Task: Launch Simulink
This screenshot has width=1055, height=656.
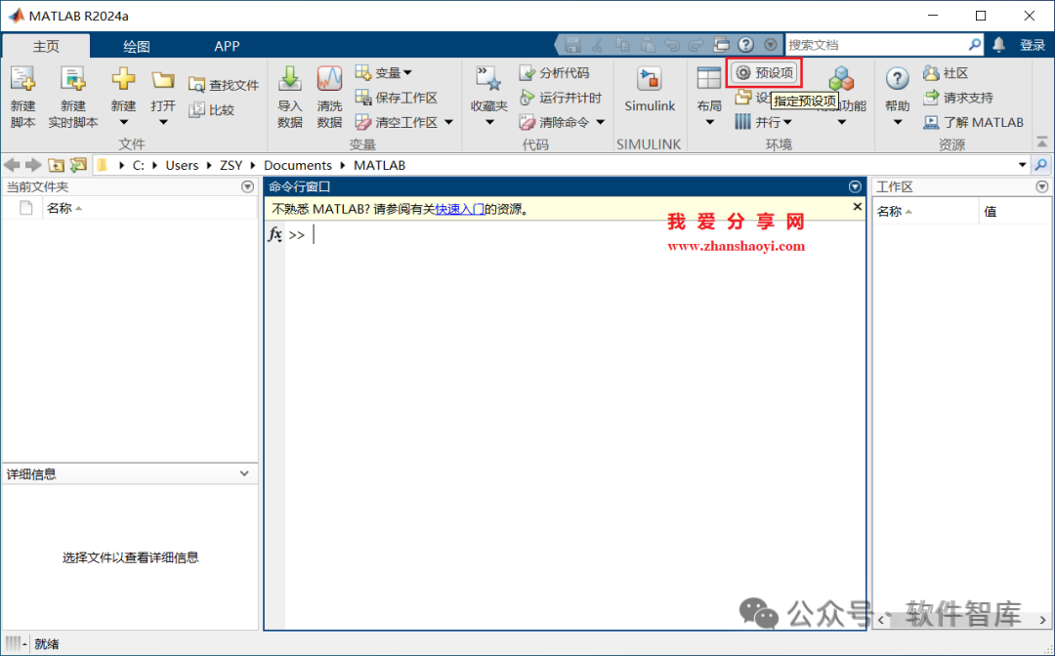Action: coord(650,90)
